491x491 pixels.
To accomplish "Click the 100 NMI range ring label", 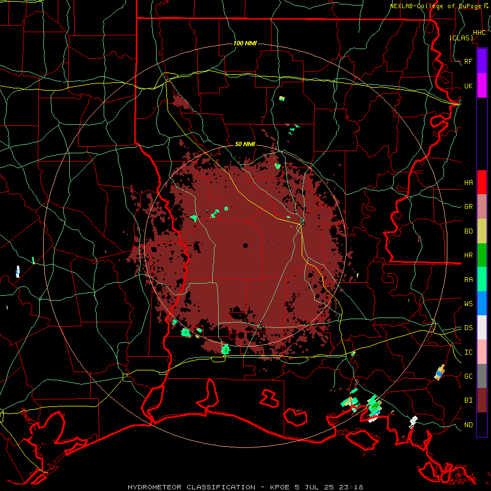I will click(x=245, y=43).
